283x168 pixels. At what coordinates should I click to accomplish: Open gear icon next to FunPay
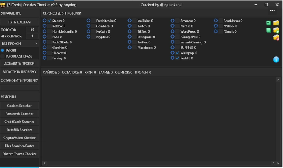coord(44,58)
